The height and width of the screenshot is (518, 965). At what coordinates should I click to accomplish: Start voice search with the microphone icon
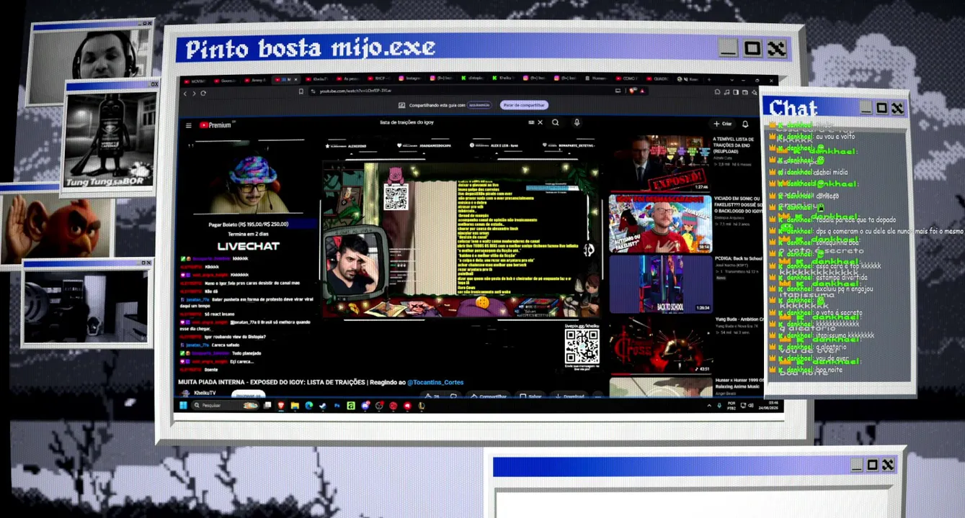pos(577,122)
